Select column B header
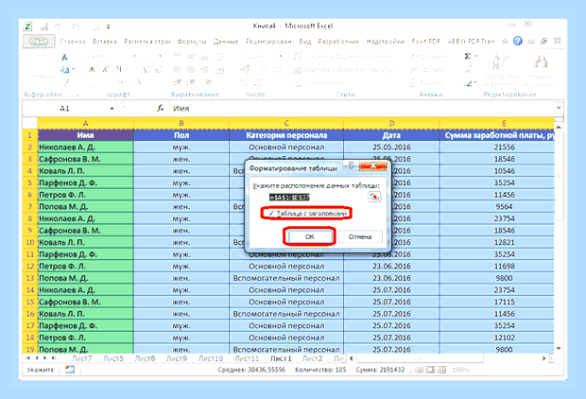This screenshot has width=586, height=399. pyautogui.click(x=181, y=123)
